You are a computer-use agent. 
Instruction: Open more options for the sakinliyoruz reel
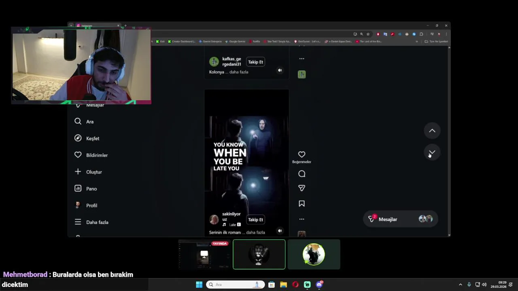(301, 219)
